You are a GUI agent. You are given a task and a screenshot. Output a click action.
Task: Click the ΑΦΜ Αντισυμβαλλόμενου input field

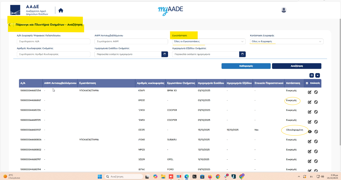[x=131, y=42]
